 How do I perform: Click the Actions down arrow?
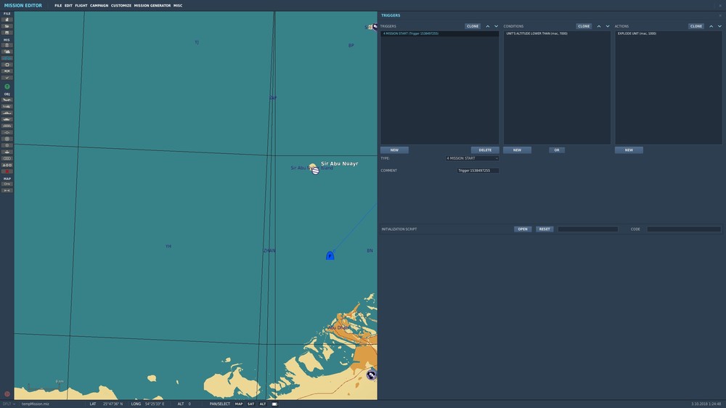click(719, 26)
